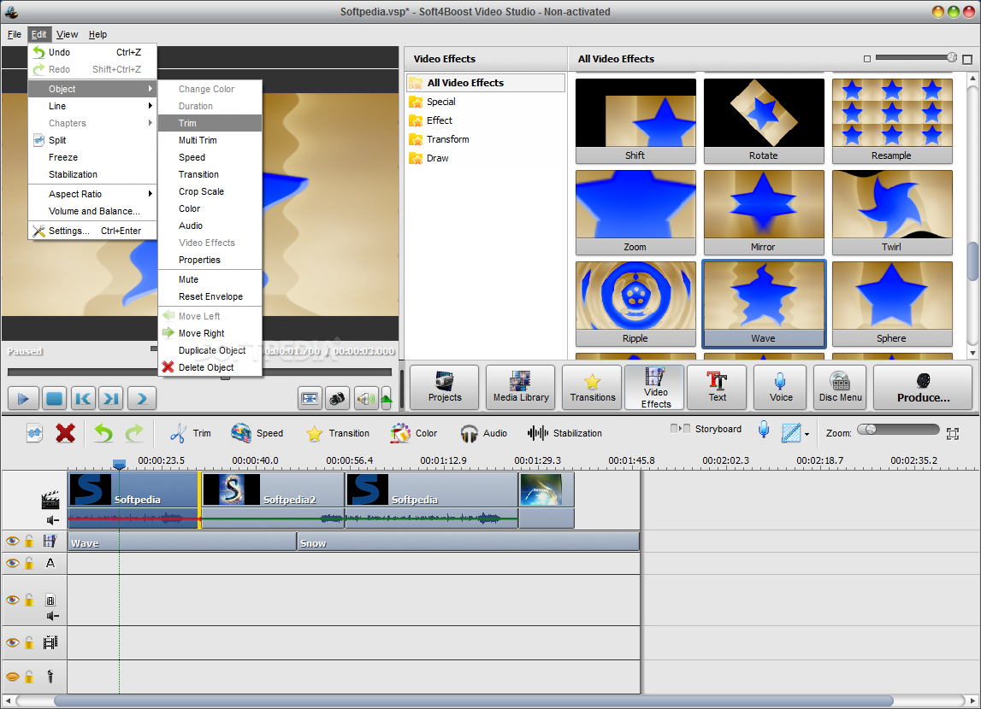The height and width of the screenshot is (709, 981).
Task: Open the View menu
Action: coord(67,34)
